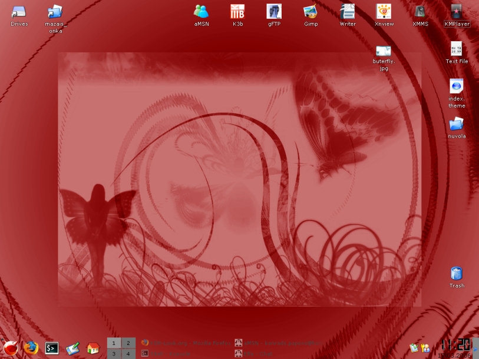Click the notepad-and-pen panel launcher
Viewport: 479px width, 359px height.
click(72, 348)
